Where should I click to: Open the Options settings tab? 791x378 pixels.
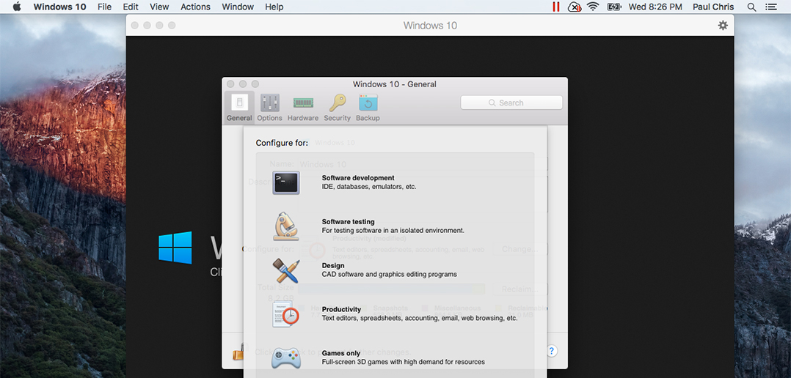pos(269,107)
